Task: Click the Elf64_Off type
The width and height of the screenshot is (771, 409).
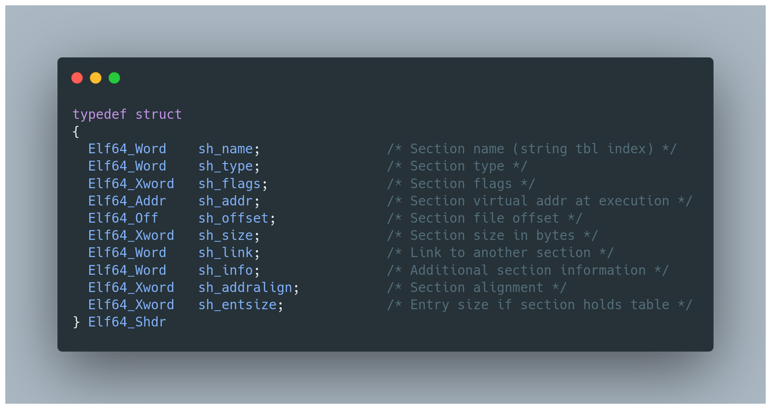Action: point(123,218)
